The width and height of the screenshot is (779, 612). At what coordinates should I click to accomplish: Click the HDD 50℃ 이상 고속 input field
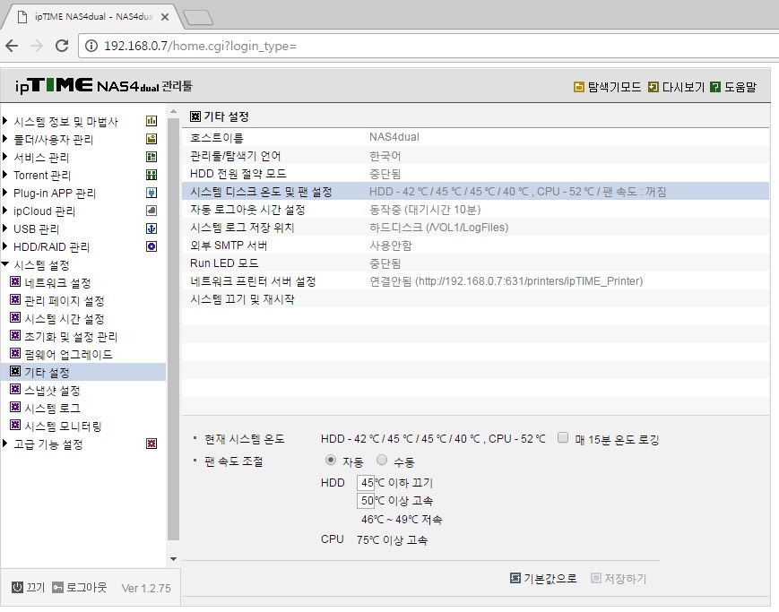point(366,500)
